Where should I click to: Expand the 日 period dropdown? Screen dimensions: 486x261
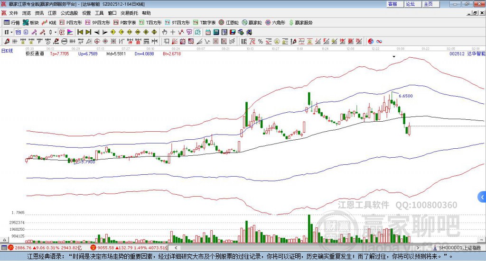point(11,32)
